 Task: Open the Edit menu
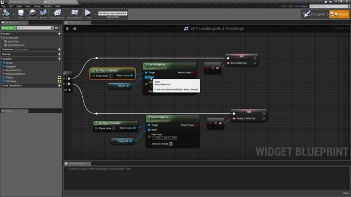pyautogui.click(x=11, y=6)
